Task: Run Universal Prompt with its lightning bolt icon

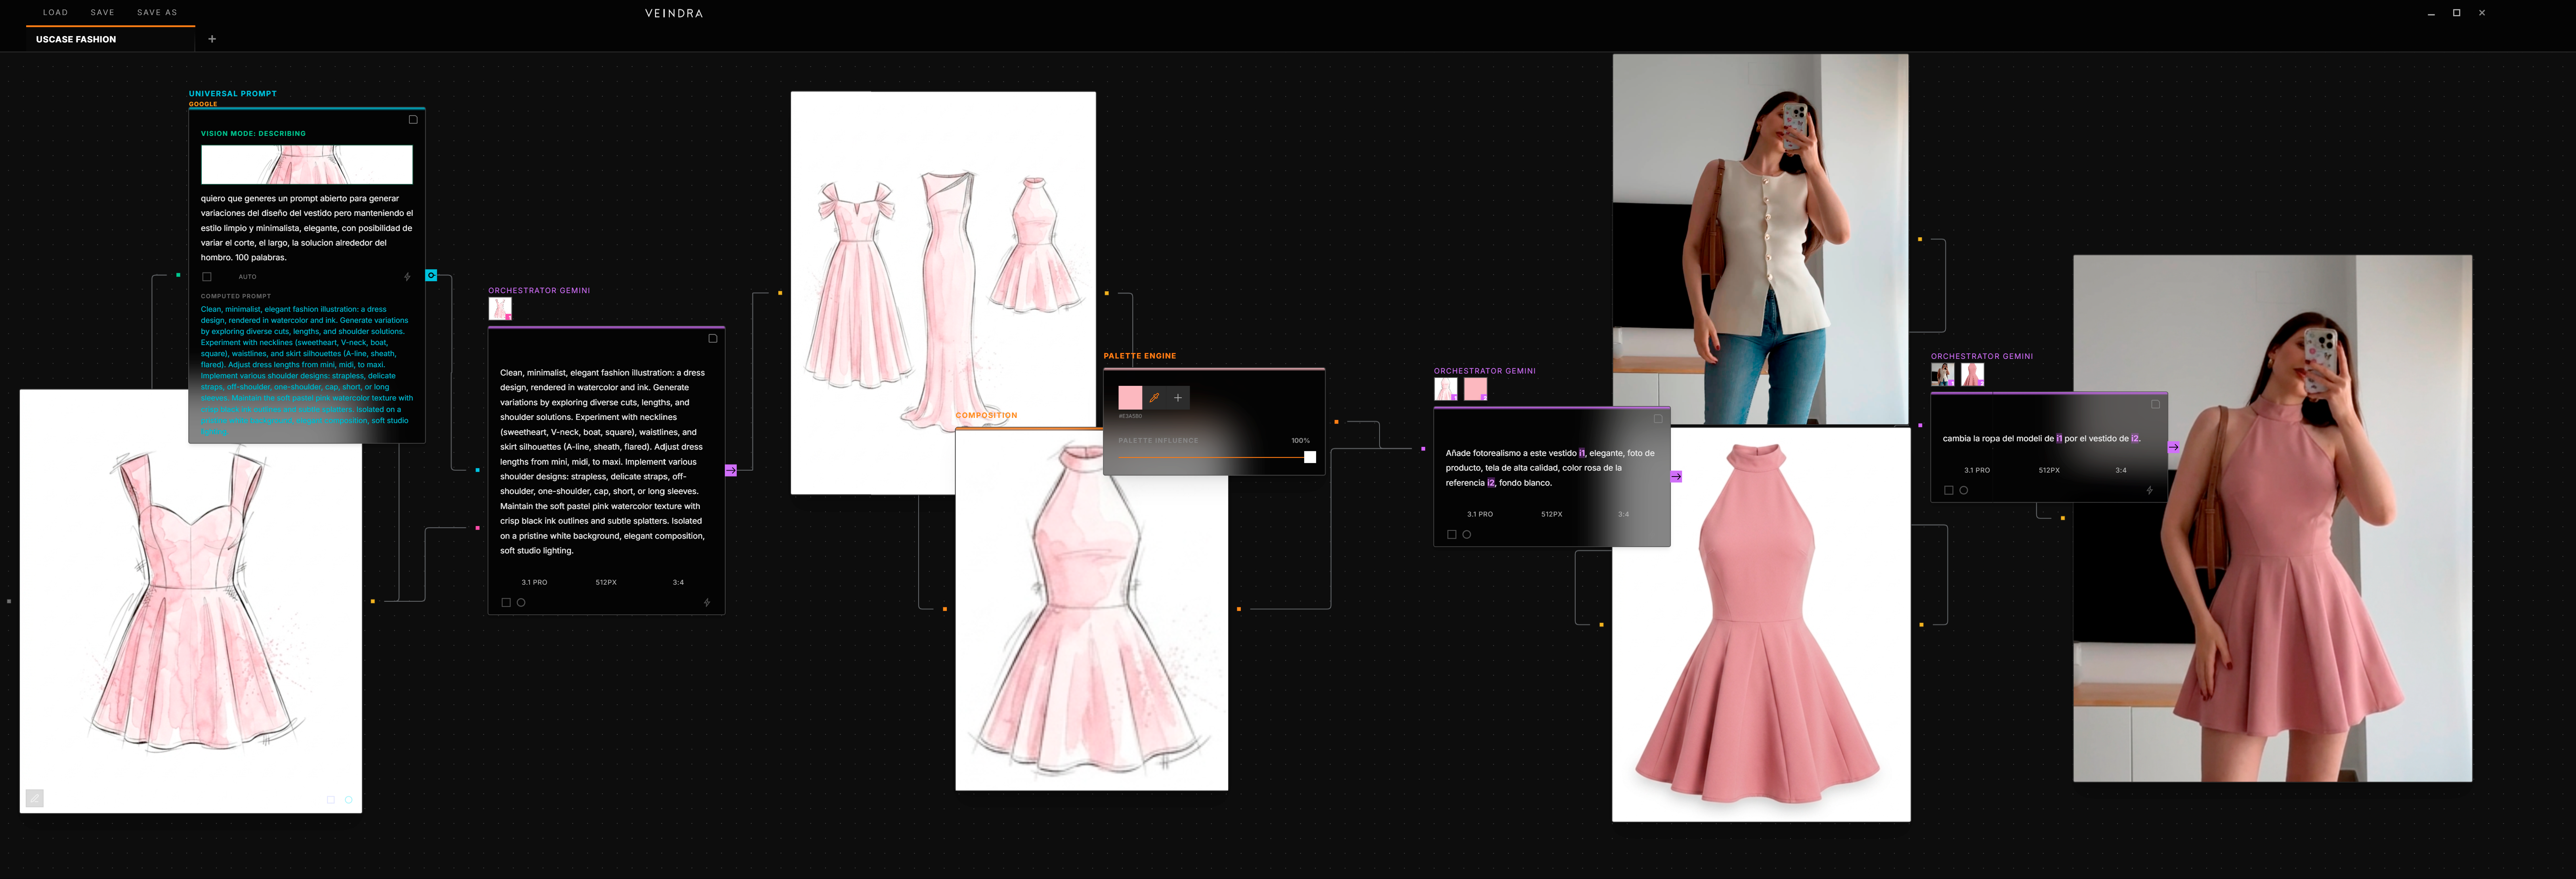Action: pos(407,277)
